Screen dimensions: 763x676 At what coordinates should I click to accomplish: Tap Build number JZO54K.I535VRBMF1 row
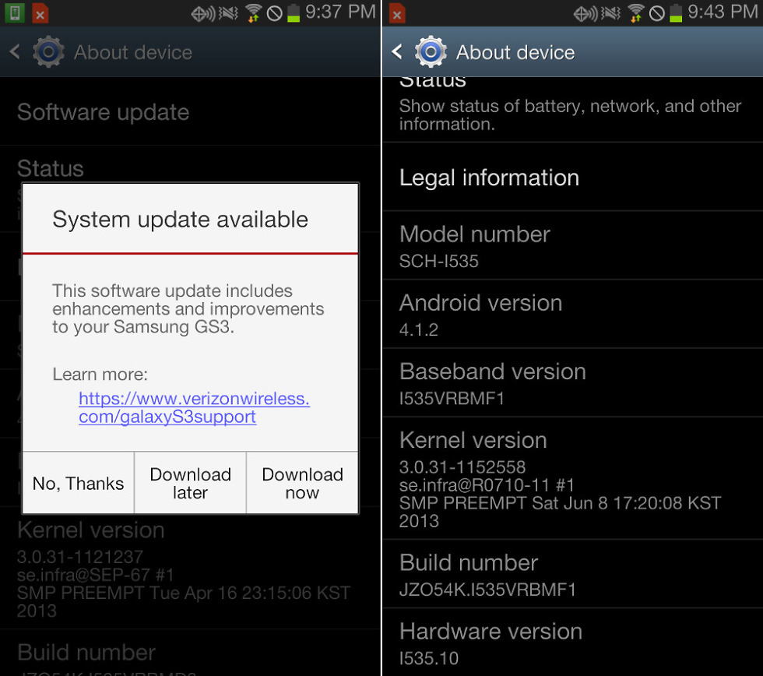(573, 574)
